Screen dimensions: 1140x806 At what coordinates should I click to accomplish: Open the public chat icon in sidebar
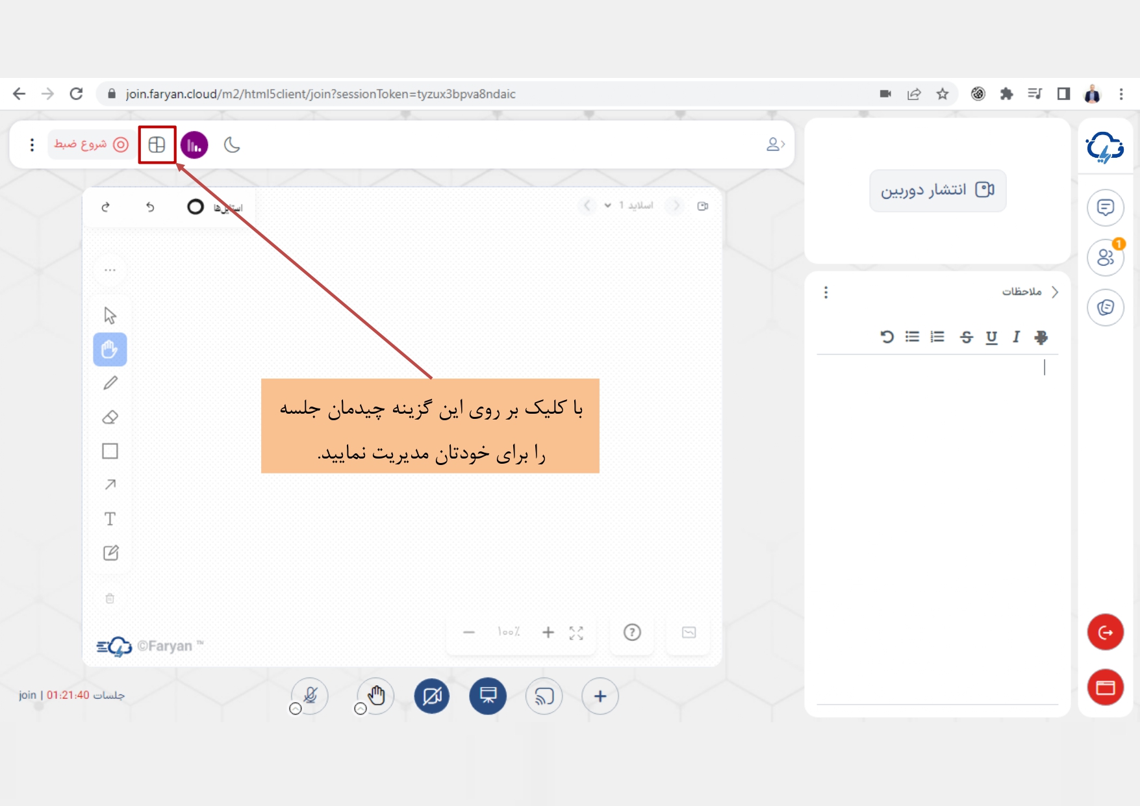point(1105,208)
